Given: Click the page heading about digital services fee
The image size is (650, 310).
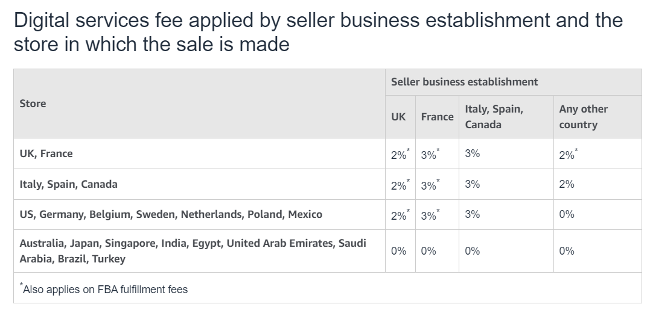Looking at the screenshot, I should pos(317,32).
